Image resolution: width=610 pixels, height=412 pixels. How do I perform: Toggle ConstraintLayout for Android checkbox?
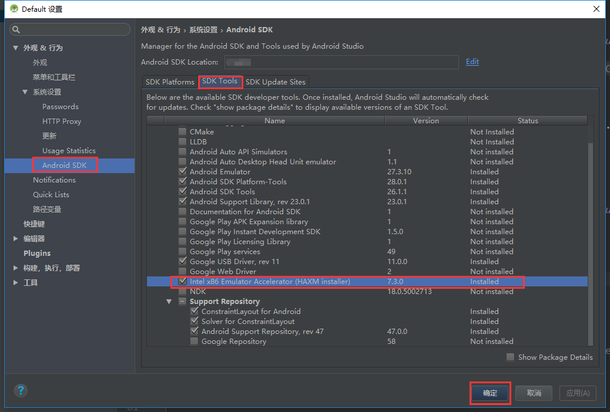194,311
